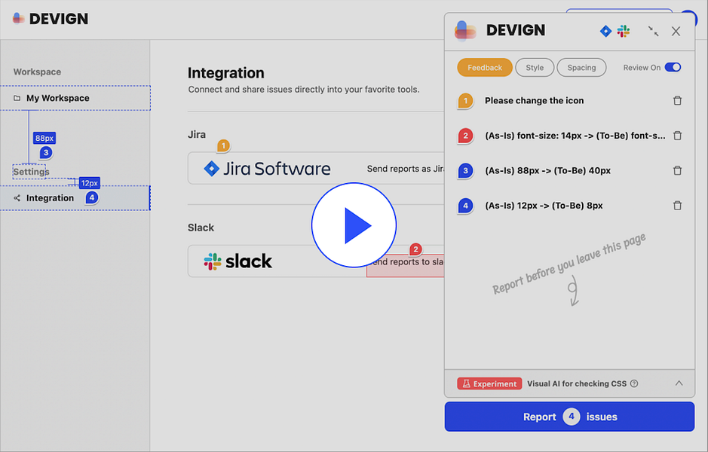708x452 pixels.
Task: Switch to the Style tab
Action: tap(535, 68)
